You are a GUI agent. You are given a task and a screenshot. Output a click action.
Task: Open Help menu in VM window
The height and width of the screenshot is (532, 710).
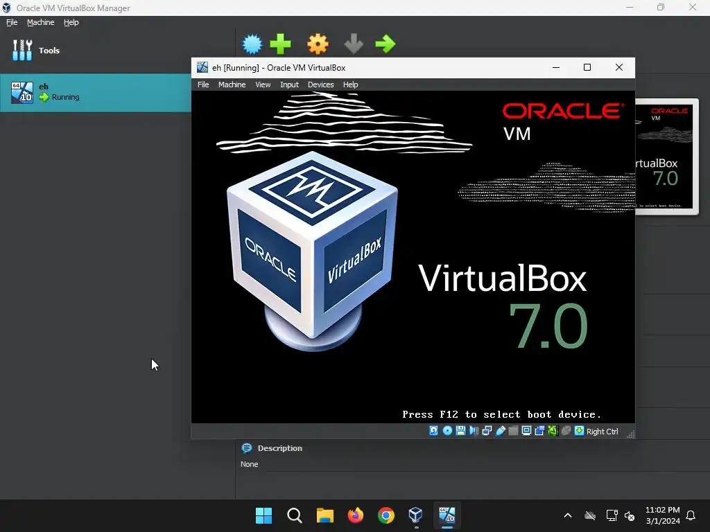pos(350,85)
